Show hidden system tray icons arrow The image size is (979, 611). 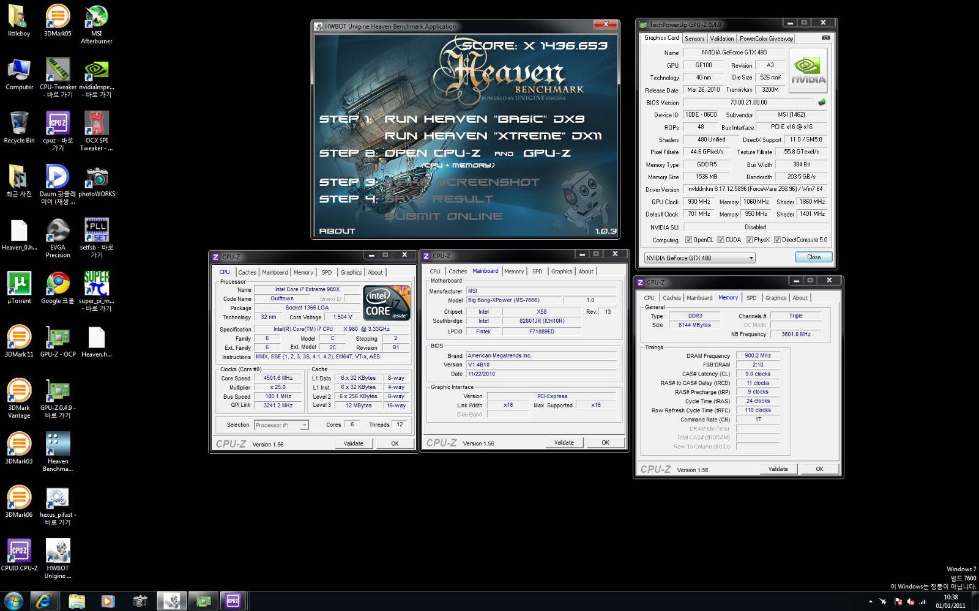pyautogui.click(x=871, y=602)
